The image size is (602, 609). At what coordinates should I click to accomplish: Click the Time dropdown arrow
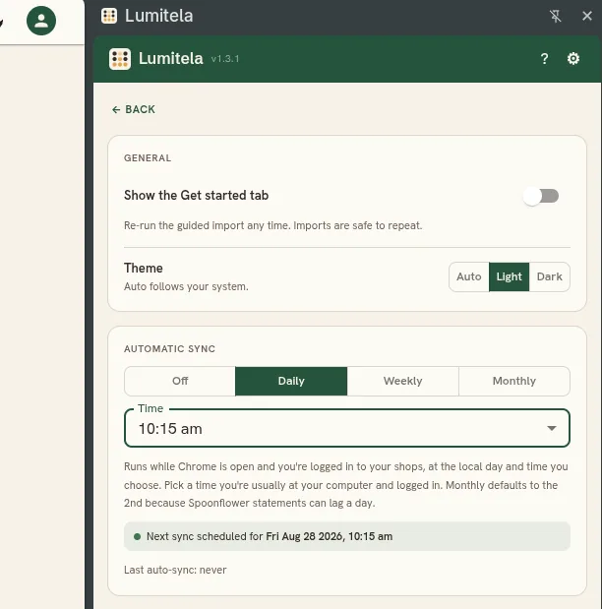click(x=552, y=428)
